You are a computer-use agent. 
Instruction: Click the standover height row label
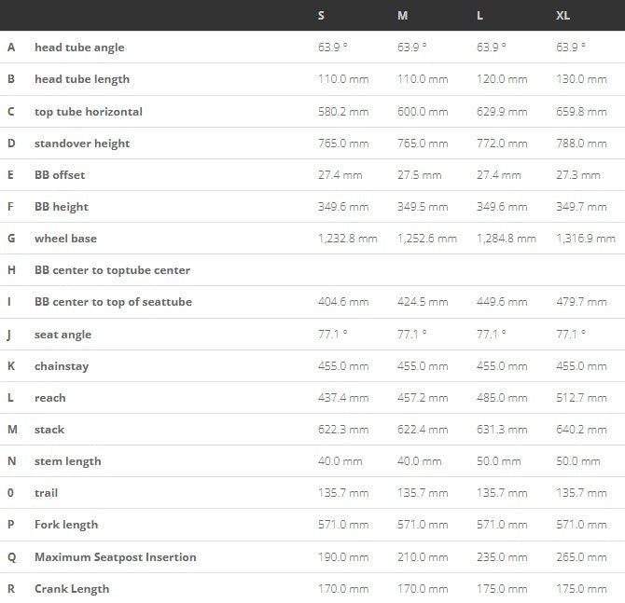(x=82, y=144)
